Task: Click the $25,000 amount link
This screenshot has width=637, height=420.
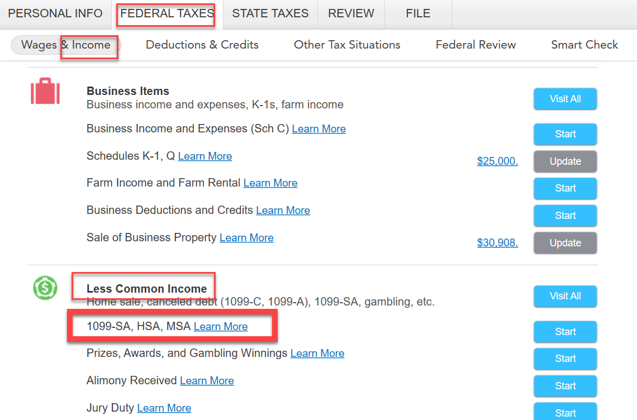Action: point(497,161)
